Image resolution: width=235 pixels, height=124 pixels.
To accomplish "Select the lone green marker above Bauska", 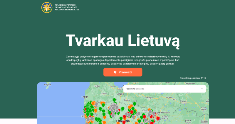I will pyautogui.click(x=114, y=100).
